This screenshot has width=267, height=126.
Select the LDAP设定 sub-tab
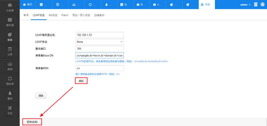[39, 15]
